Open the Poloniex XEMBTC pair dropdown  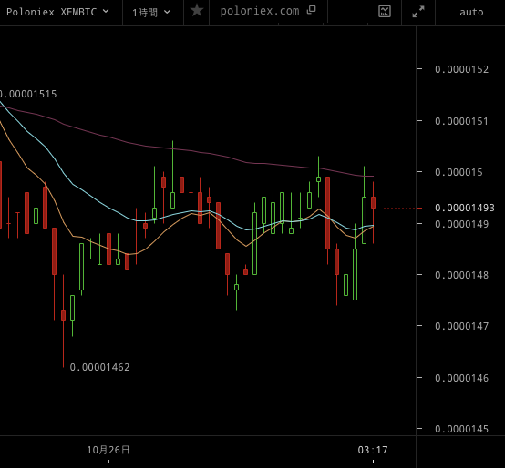58,12
